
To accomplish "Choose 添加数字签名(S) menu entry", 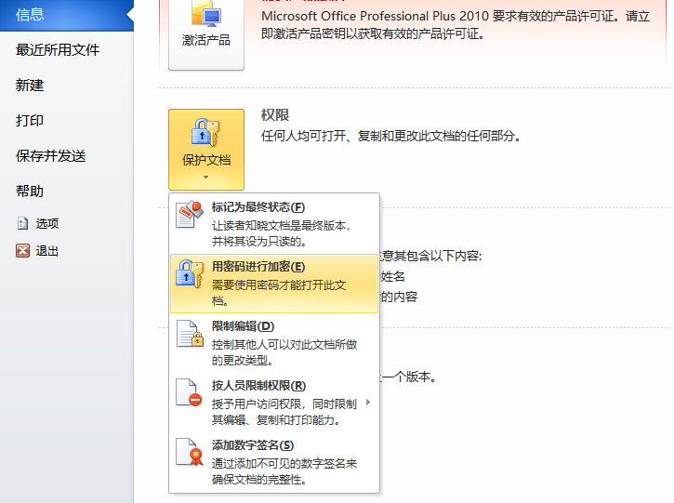I will pos(274,462).
